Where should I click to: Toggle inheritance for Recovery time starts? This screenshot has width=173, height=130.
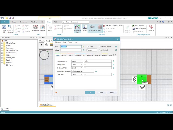96,71
